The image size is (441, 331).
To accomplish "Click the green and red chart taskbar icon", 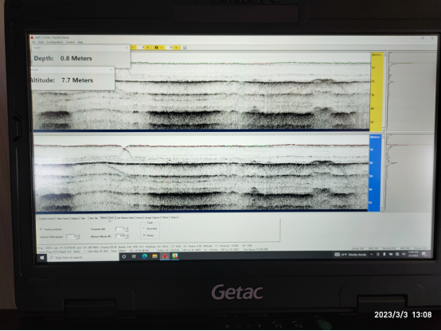I will pyautogui.click(x=175, y=256).
